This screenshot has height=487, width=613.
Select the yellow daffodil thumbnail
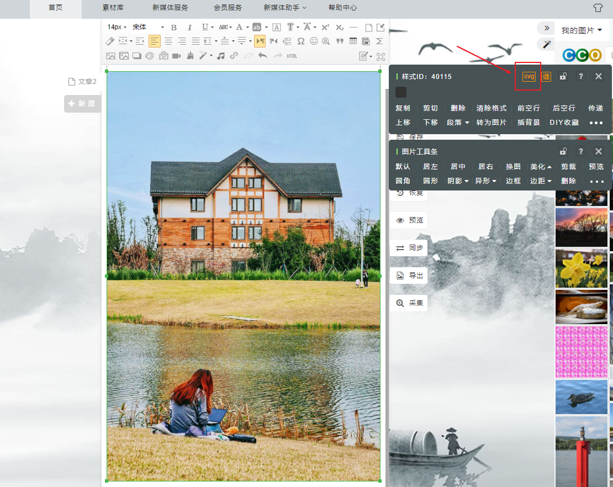pyautogui.click(x=582, y=268)
